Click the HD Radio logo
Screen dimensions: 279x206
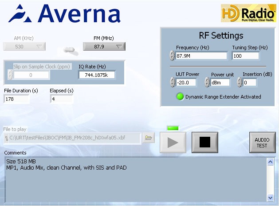pyautogui.click(x=248, y=13)
